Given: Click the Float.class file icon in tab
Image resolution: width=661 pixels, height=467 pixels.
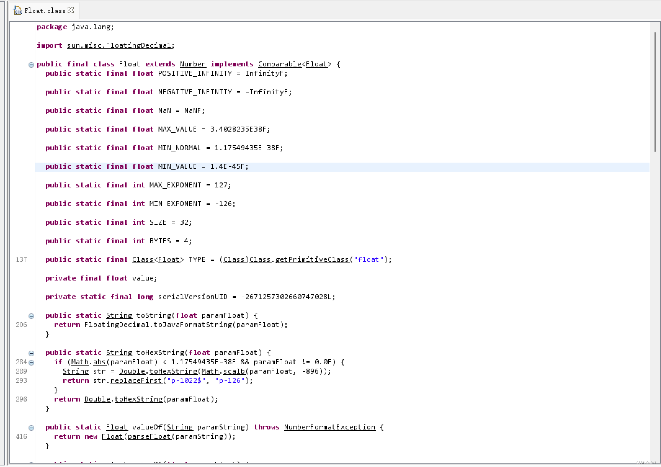Looking at the screenshot, I should point(18,11).
